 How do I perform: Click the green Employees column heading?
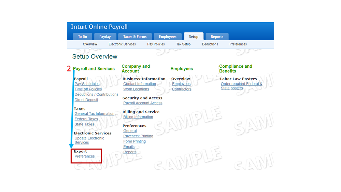click(x=182, y=69)
